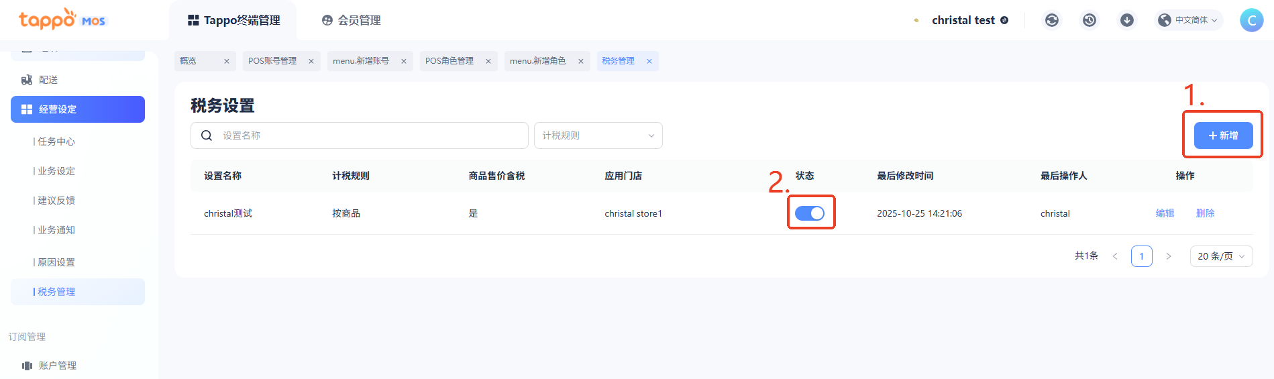The height and width of the screenshot is (379, 1274).
Task: Click the 编辑 link for christal测试
Action: click(1165, 213)
